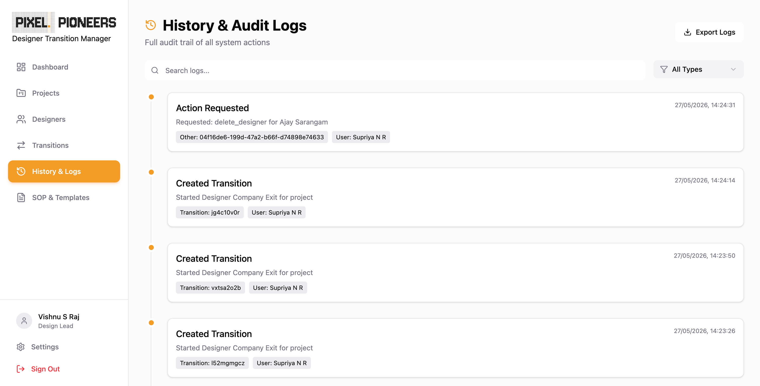The height and width of the screenshot is (386, 760).
Task: Click the Designer Transition Manager tagline
Action: click(61, 39)
